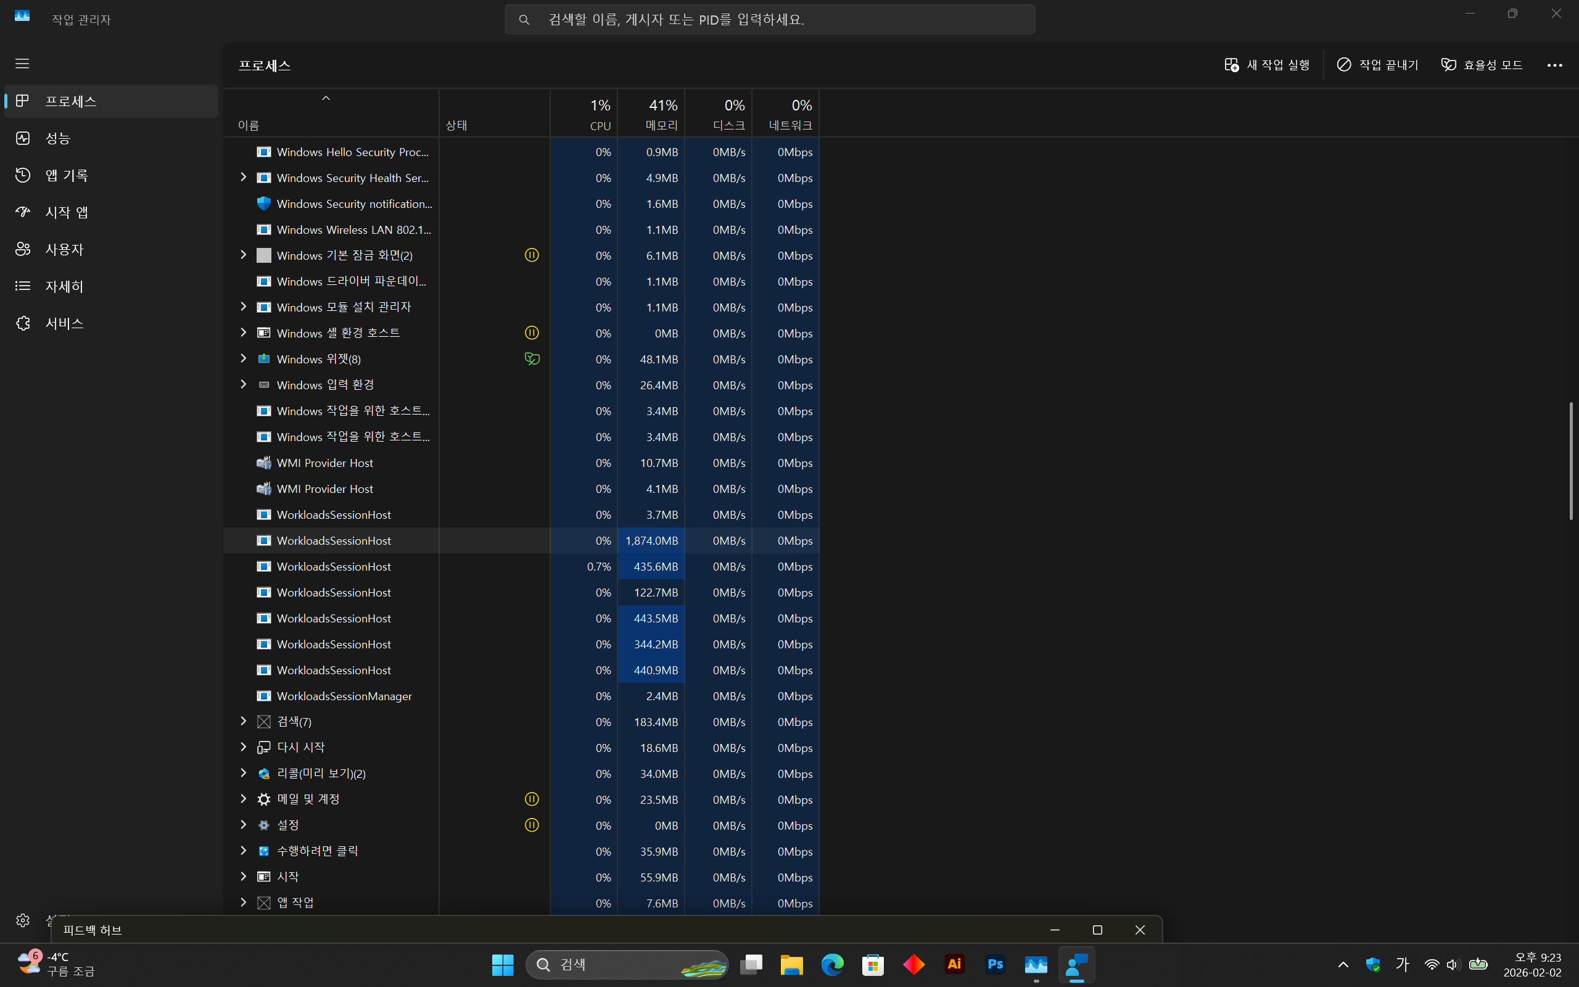
Task: Open the weather widget showing -4°C
Action: click(56, 964)
